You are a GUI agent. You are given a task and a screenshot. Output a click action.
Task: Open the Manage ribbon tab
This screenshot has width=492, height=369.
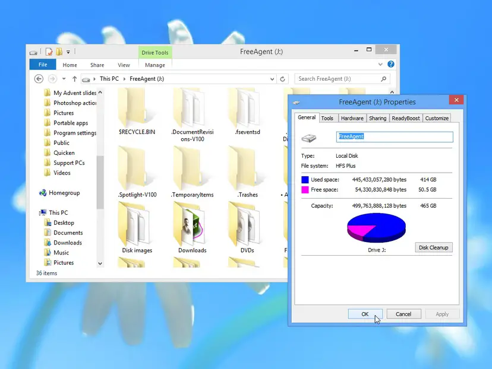tap(155, 65)
